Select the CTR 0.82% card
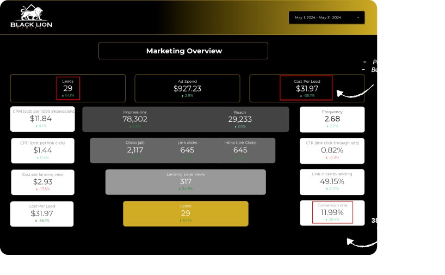The height and width of the screenshot is (275, 445). (332, 151)
